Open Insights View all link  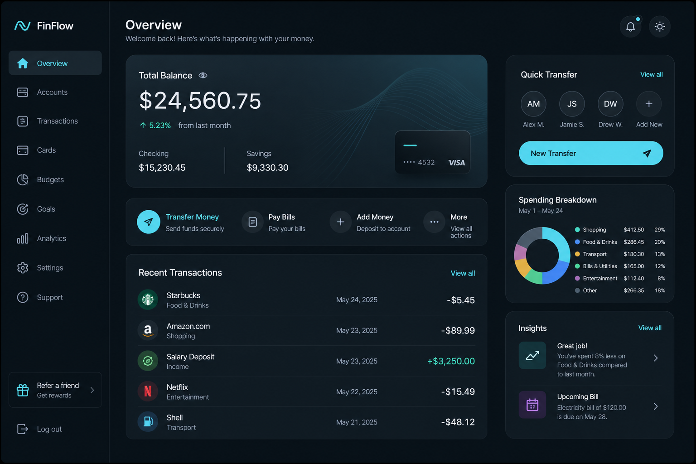(650, 328)
